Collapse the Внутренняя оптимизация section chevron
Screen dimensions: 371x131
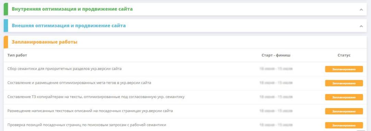pos(361,10)
